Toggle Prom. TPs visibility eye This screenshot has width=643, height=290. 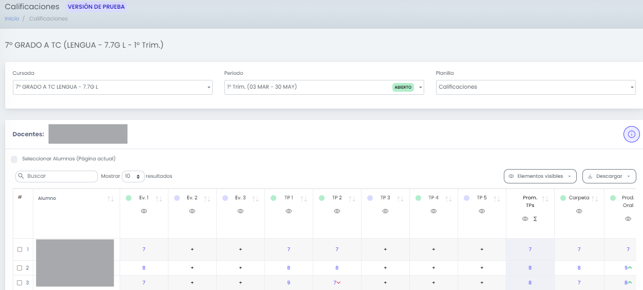(x=525, y=219)
